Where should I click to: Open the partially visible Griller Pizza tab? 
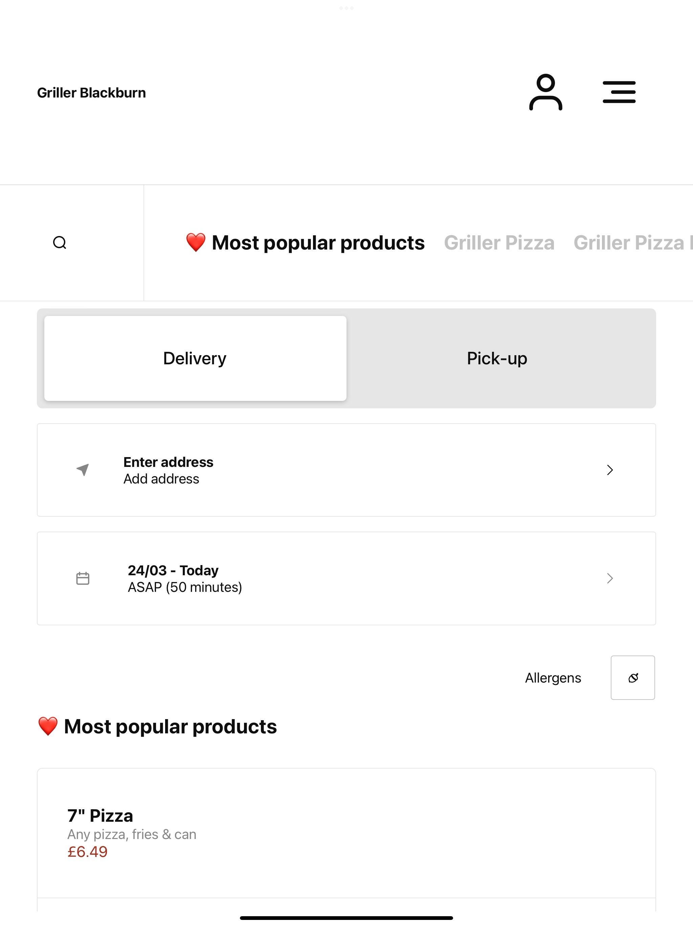coord(633,242)
